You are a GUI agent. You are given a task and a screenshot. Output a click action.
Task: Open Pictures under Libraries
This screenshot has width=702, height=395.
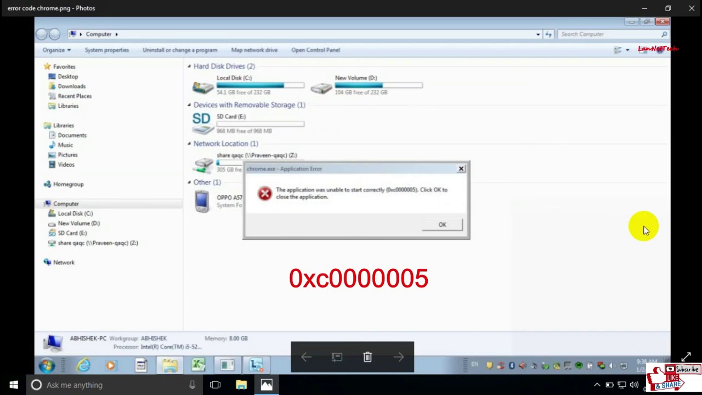pyautogui.click(x=67, y=155)
